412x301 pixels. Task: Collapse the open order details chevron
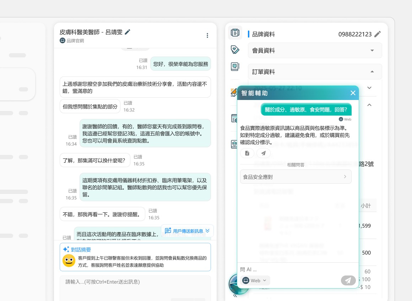(369, 105)
